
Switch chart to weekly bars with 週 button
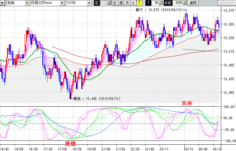[x=121, y=3]
